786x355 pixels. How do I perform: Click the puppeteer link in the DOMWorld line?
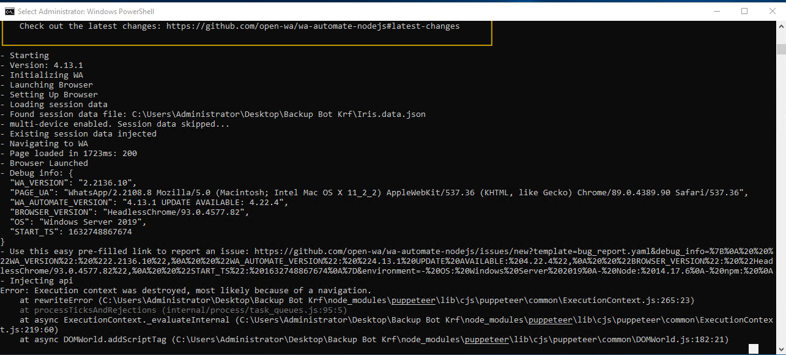tap(486, 339)
